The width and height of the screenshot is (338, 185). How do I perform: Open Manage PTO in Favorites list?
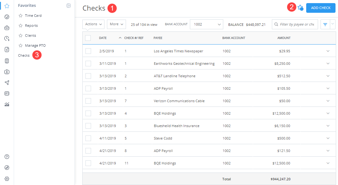point(35,45)
